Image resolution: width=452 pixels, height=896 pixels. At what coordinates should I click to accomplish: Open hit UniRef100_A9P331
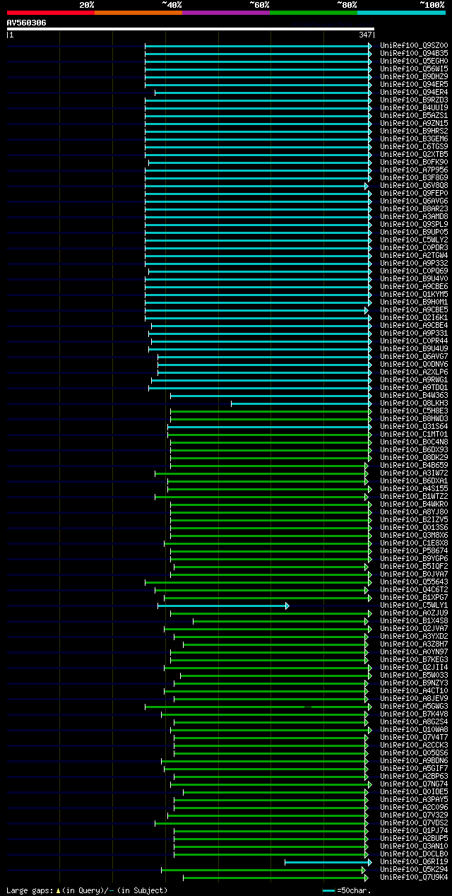[414, 333]
